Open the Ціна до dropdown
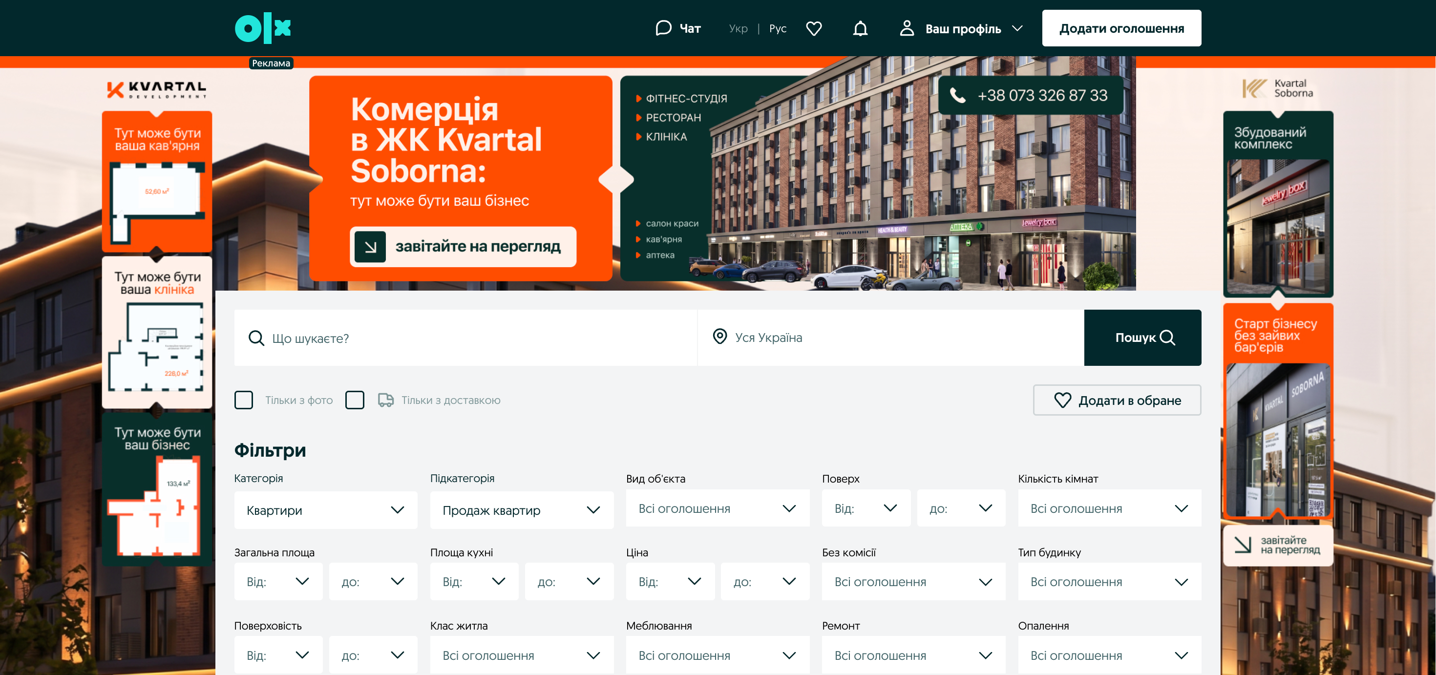Viewport: 1436px width, 675px height. 765,581
